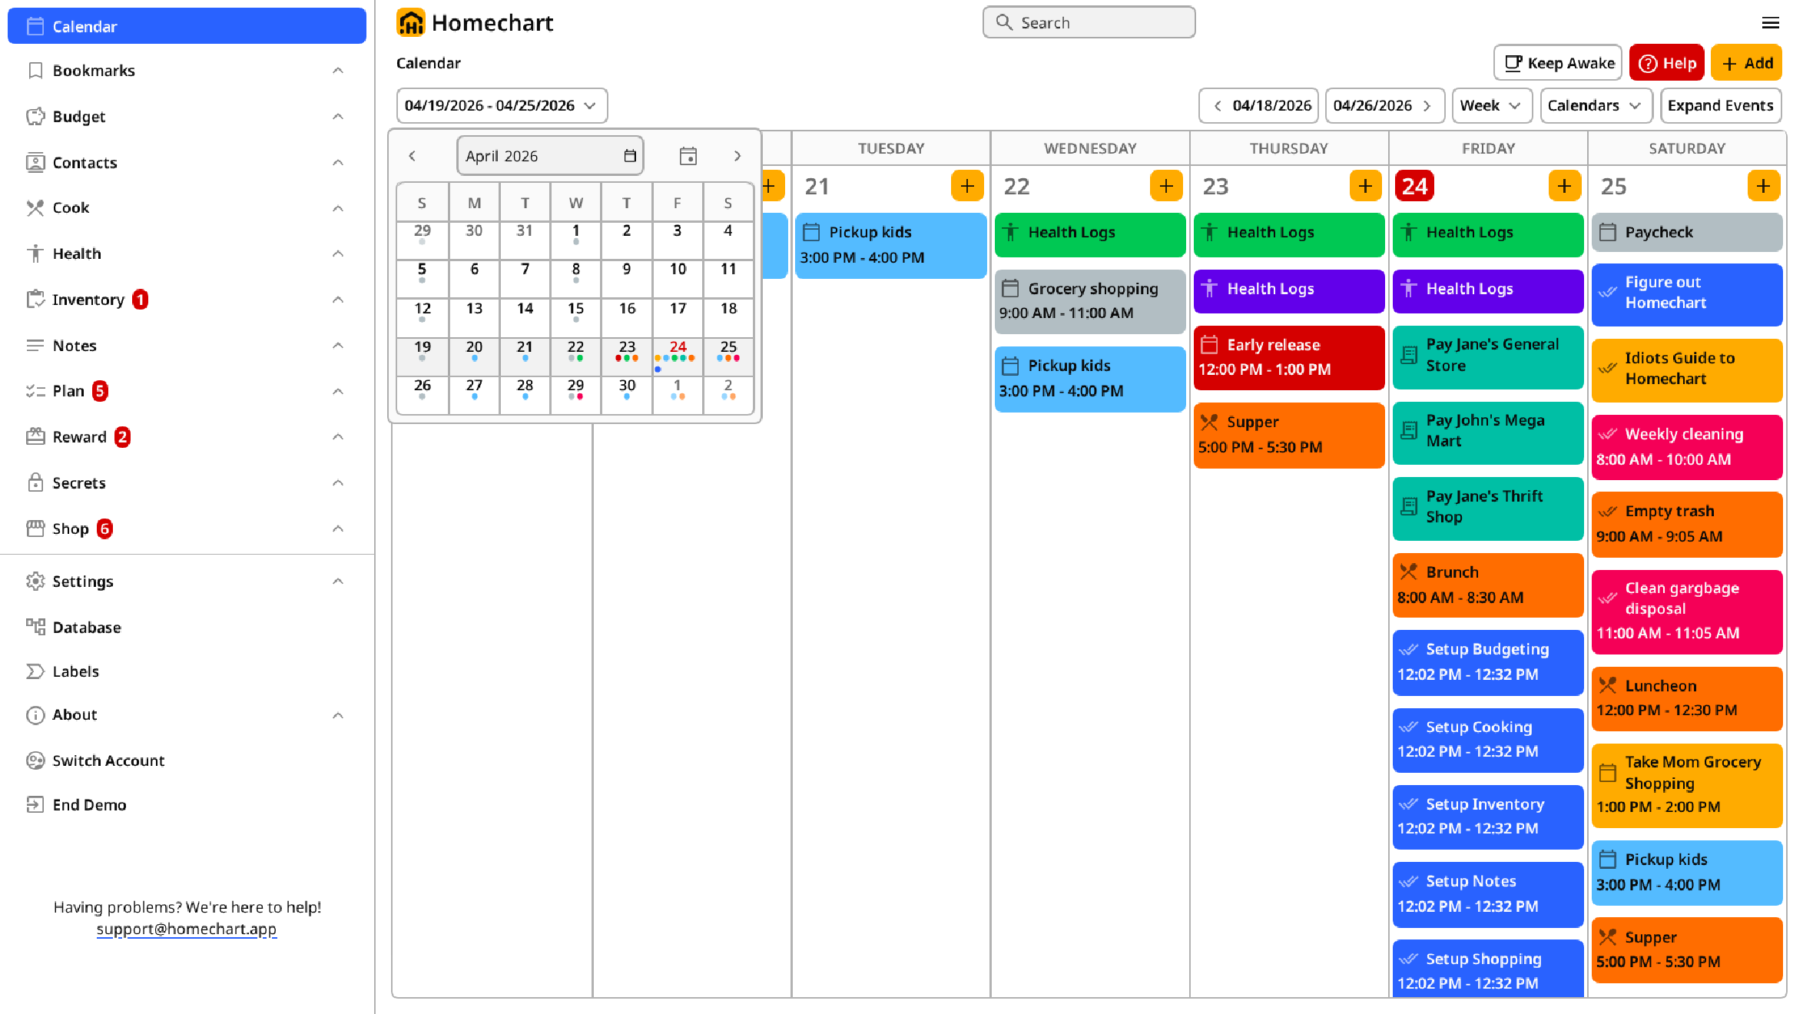
Task: Go to next month in date picker
Action: click(x=737, y=156)
